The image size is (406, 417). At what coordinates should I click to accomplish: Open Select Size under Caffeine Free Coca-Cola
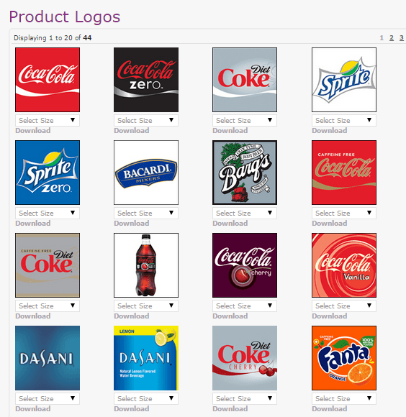tap(344, 214)
